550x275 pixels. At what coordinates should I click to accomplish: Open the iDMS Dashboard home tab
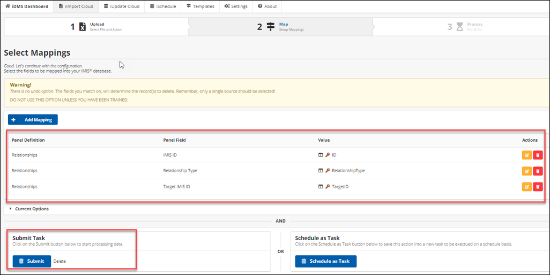point(26,6)
